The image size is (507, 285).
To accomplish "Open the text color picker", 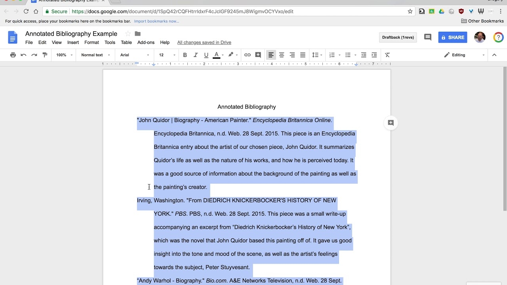I will tap(217, 55).
